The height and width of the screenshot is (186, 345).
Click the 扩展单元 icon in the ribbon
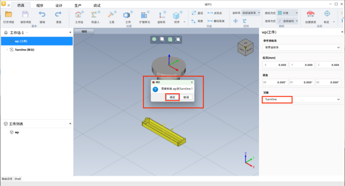pos(145,15)
